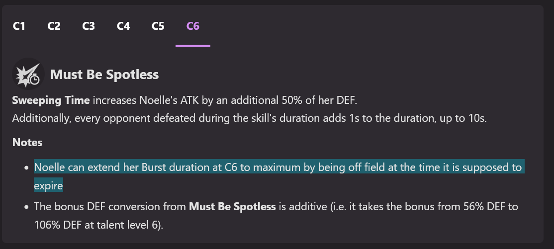This screenshot has width=554, height=249.
Task: Click bold "Must Be Spotless" in second note
Action: coord(232,206)
